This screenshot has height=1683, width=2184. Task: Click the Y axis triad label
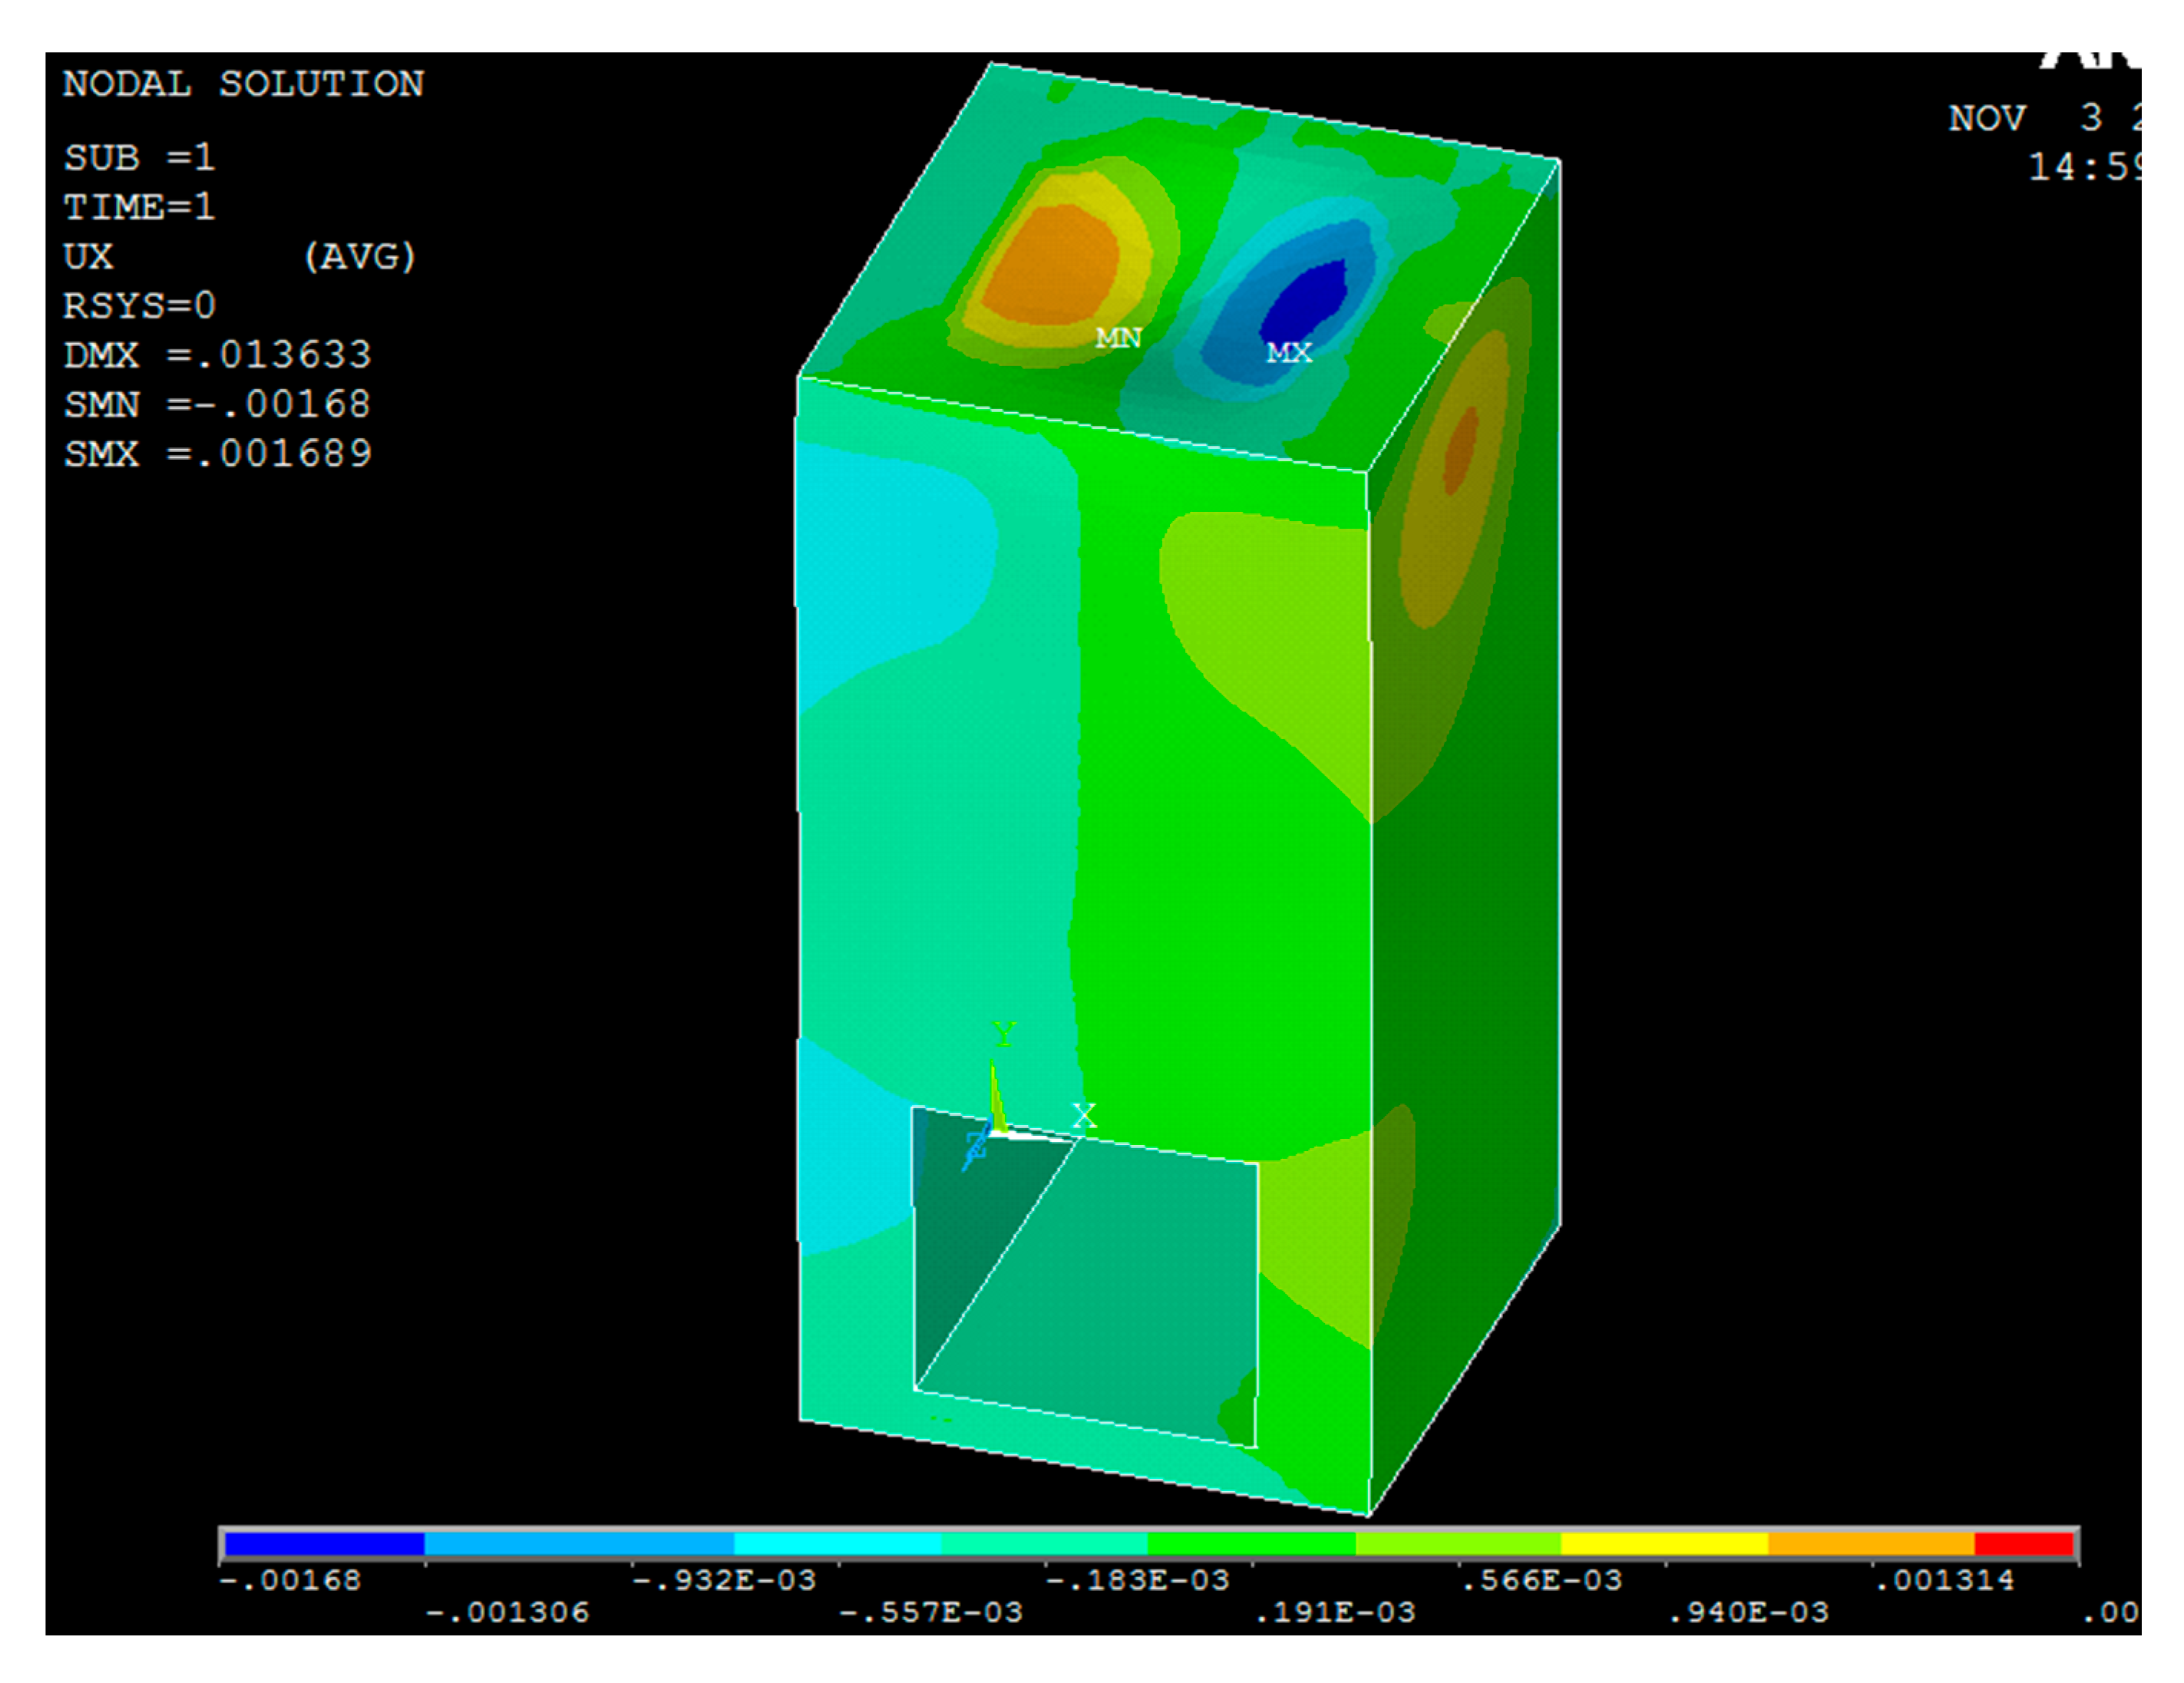(1004, 1033)
